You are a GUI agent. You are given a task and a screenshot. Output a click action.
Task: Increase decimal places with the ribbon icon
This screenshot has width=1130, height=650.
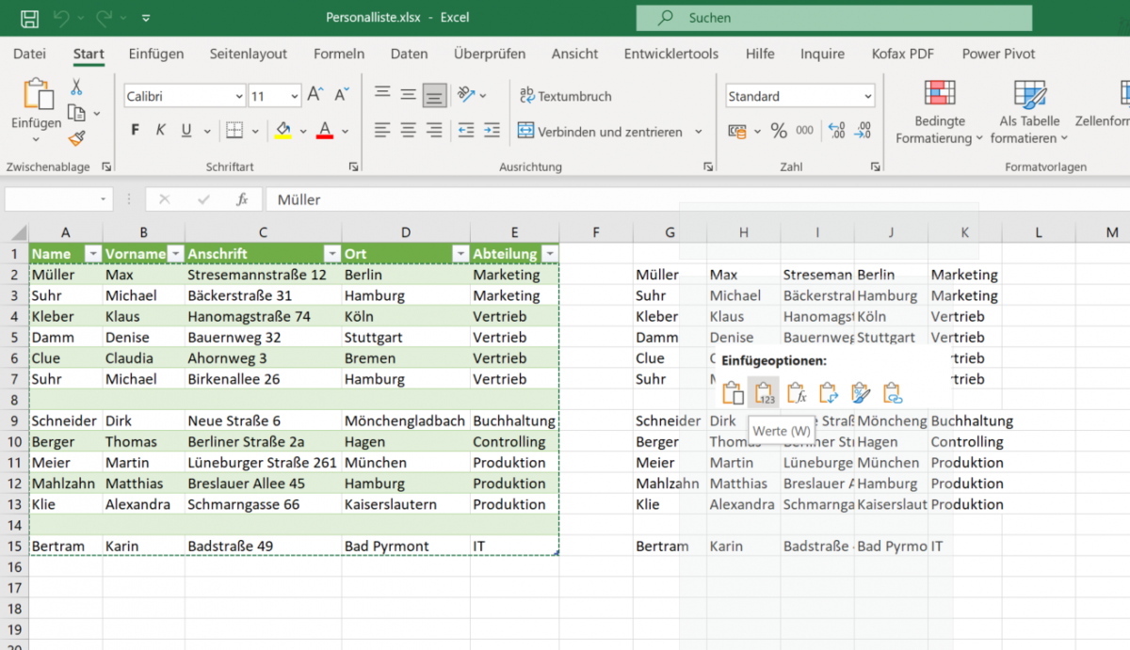coord(836,130)
